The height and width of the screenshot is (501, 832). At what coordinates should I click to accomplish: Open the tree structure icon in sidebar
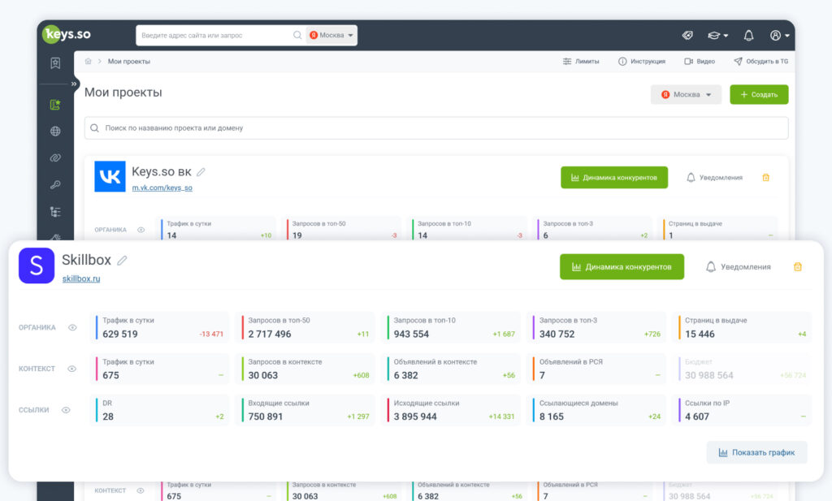click(x=55, y=212)
